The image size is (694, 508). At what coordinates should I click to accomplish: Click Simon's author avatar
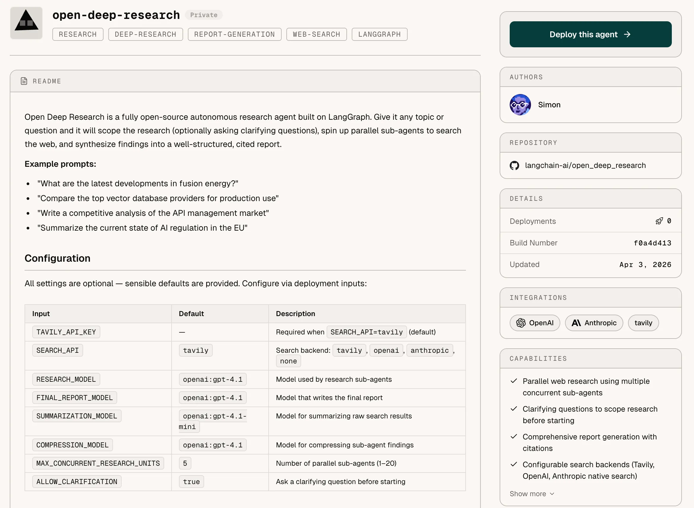point(520,105)
